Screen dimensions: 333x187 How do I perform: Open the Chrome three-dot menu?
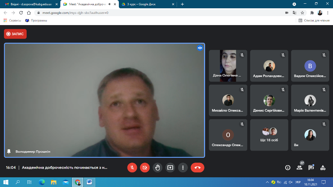[328, 13]
